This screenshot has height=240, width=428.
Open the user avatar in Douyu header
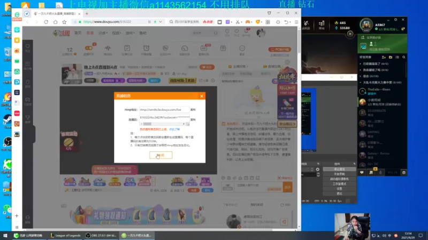(x=261, y=33)
